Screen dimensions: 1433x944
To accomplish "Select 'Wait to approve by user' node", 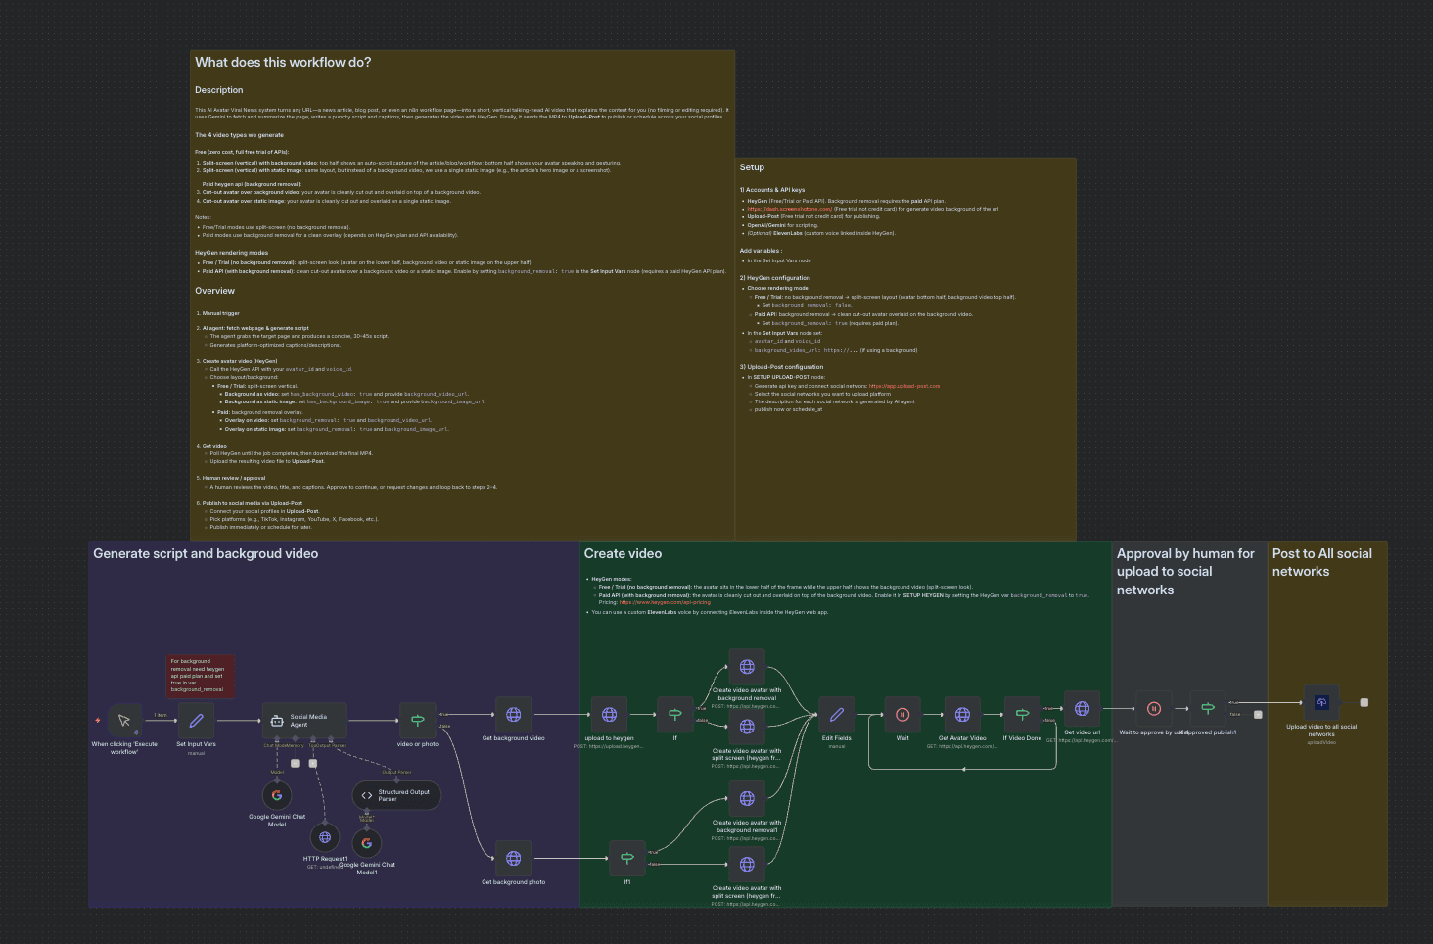I will coord(1153,709).
